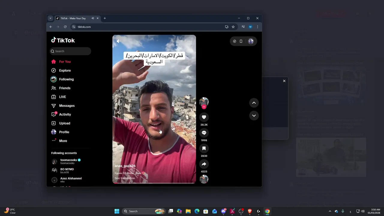Select the TikTok - Make Your Day tab
384x216 pixels.
point(77,18)
